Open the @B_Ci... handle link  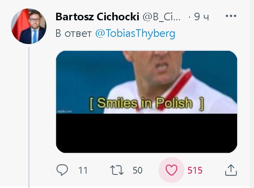161,17
